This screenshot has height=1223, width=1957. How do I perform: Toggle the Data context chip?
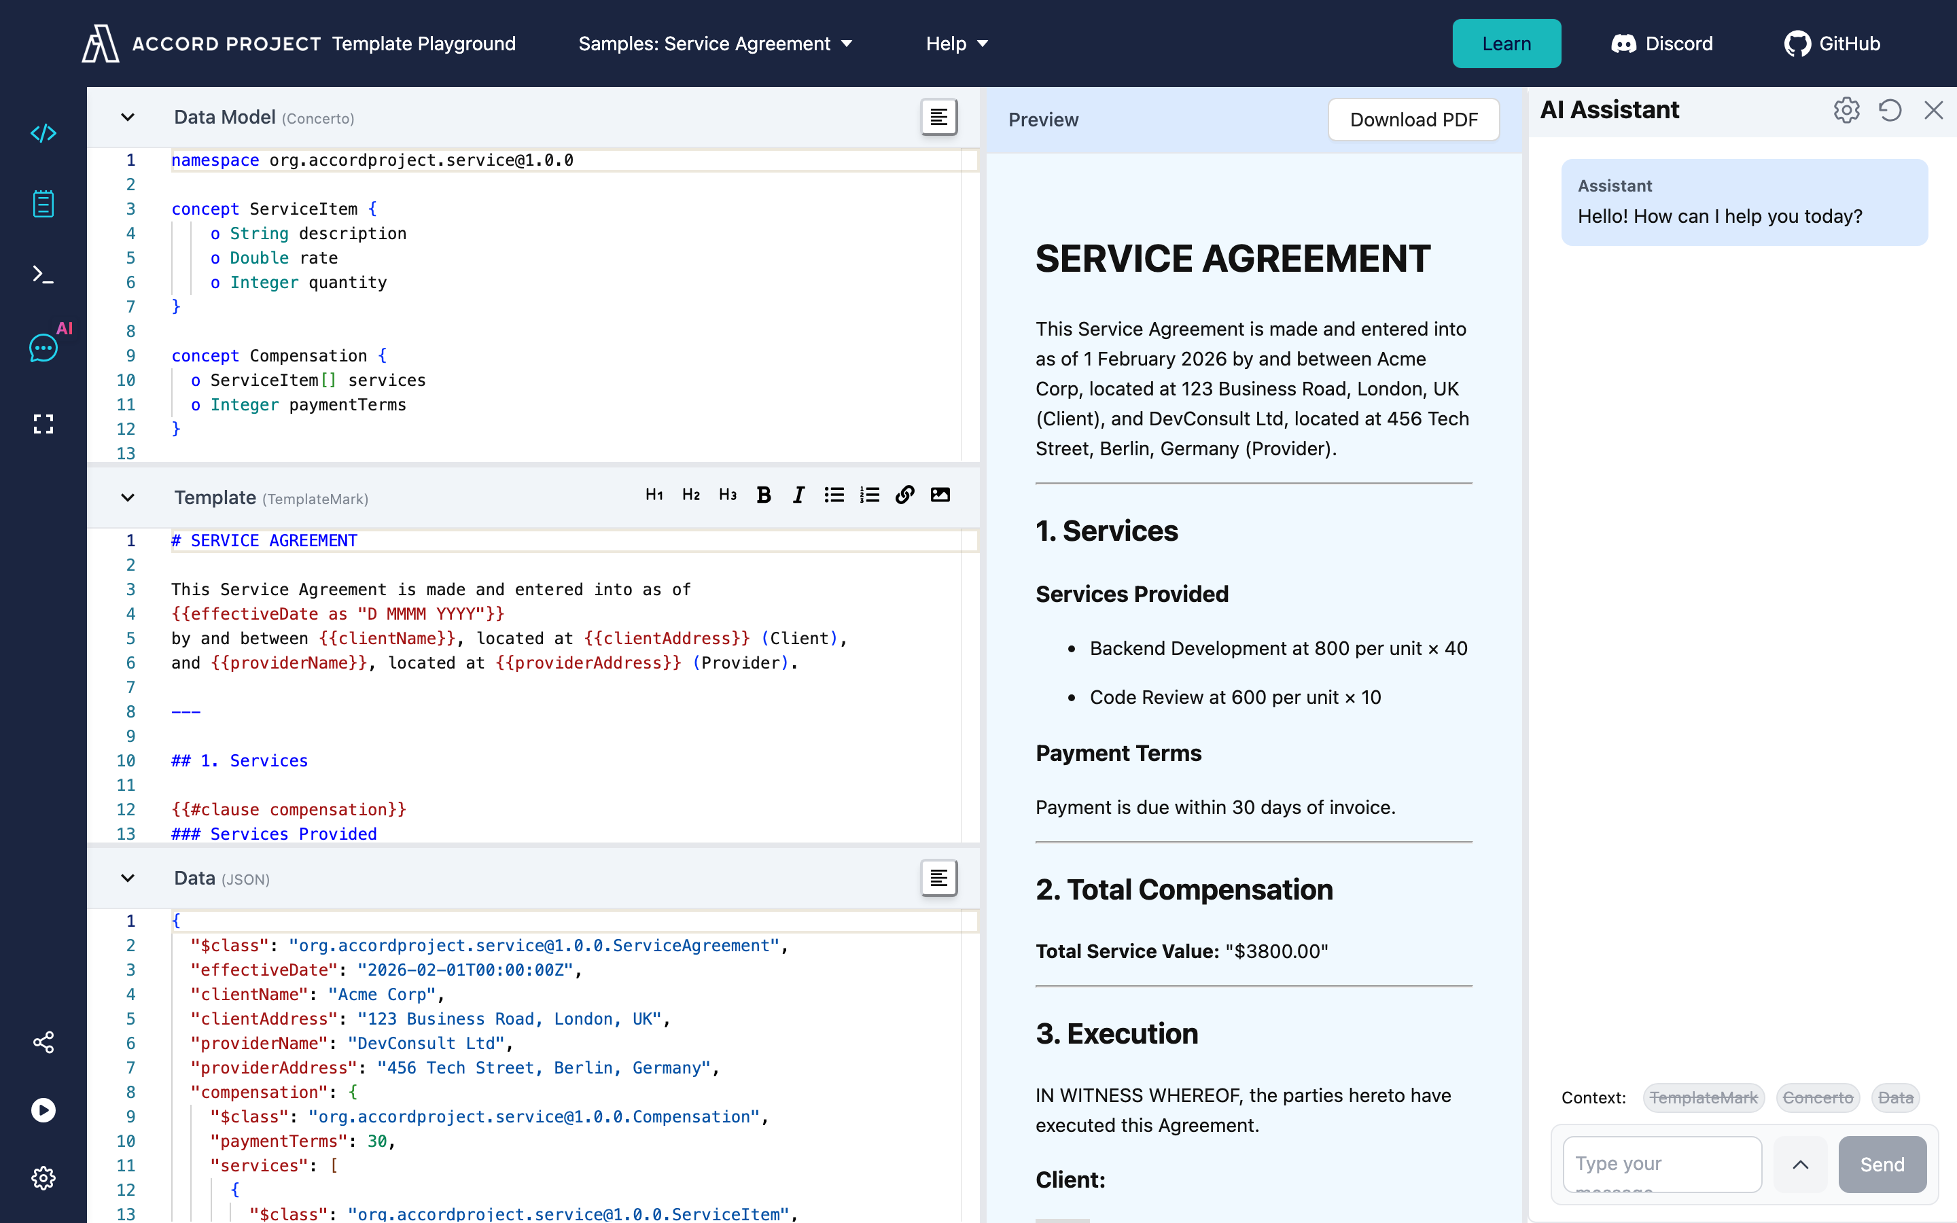click(x=1896, y=1097)
